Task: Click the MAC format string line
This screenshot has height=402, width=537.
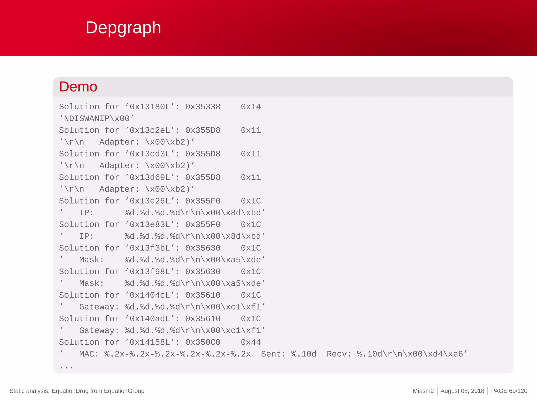Action: tap(263, 354)
